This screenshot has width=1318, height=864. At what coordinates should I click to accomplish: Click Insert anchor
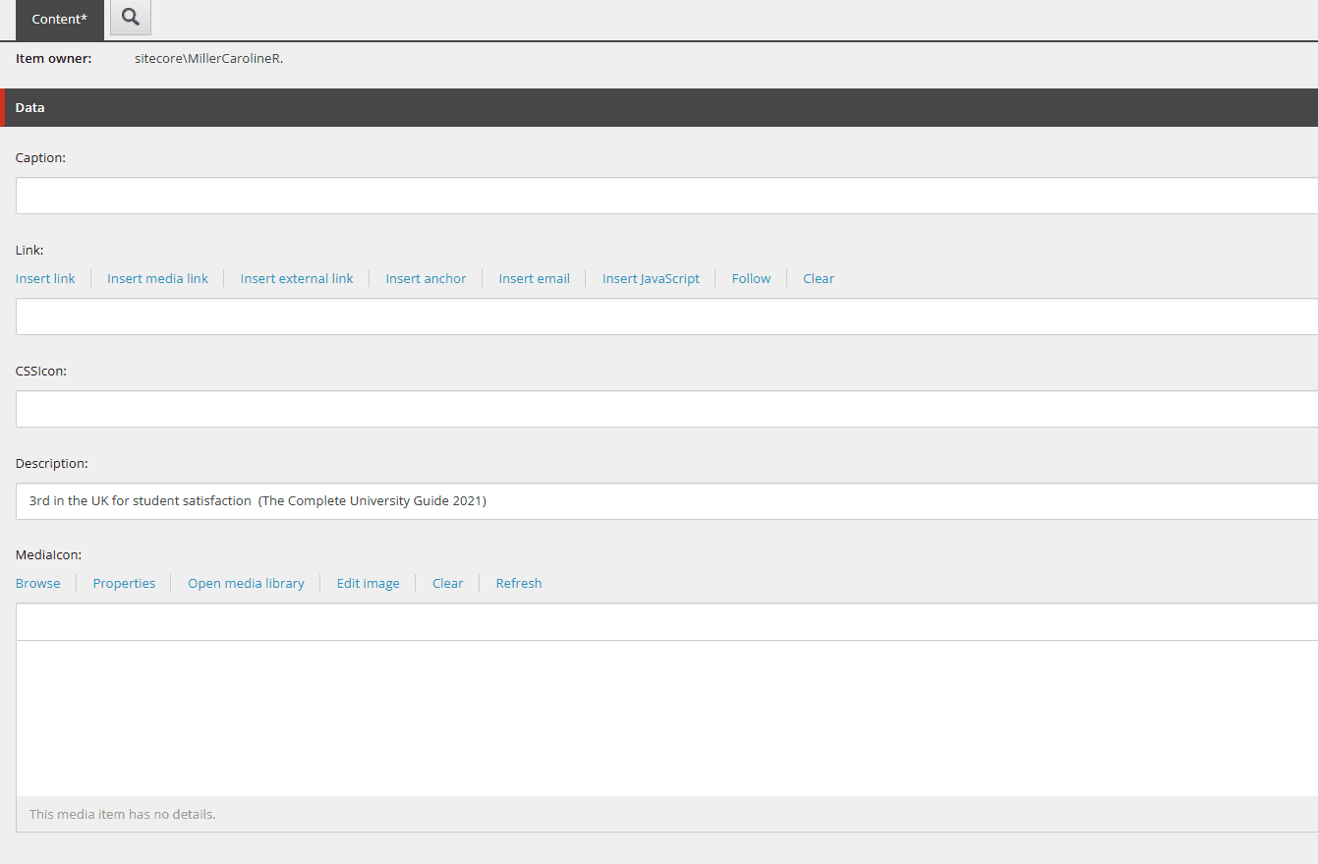click(x=426, y=278)
